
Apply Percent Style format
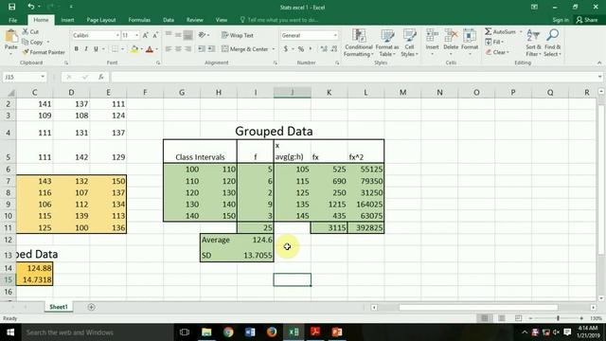coord(301,49)
